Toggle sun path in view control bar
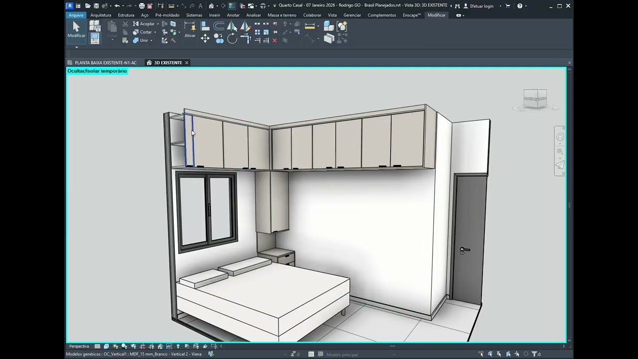The height and width of the screenshot is (359, 638). [x=115, y=346]
